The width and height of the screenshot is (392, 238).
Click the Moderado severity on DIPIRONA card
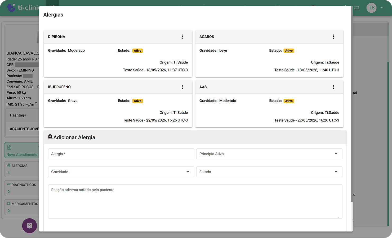76,51
